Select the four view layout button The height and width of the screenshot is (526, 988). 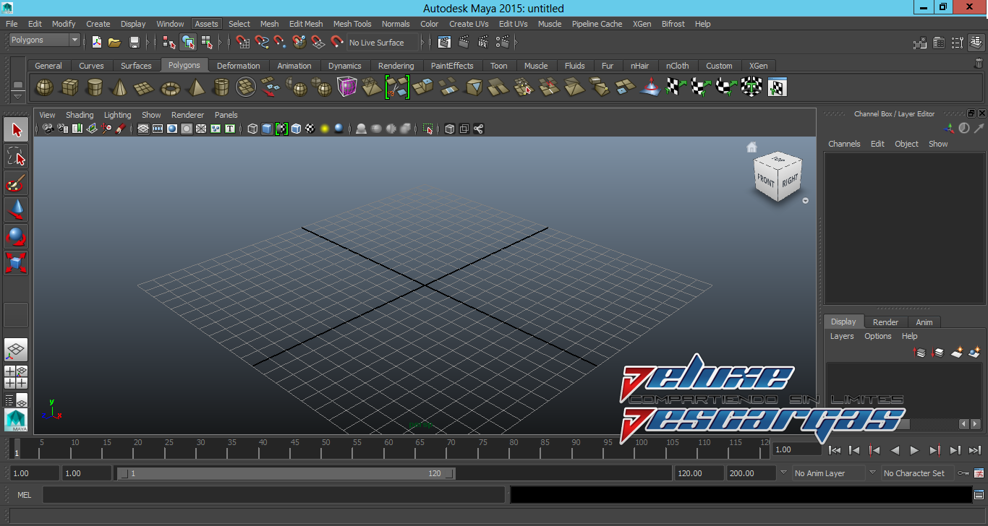click(x=16, y=376)
